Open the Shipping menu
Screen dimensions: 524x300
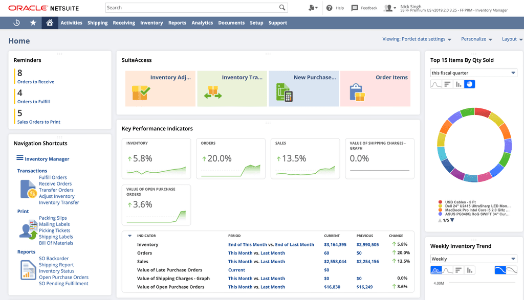pos(98,22)
